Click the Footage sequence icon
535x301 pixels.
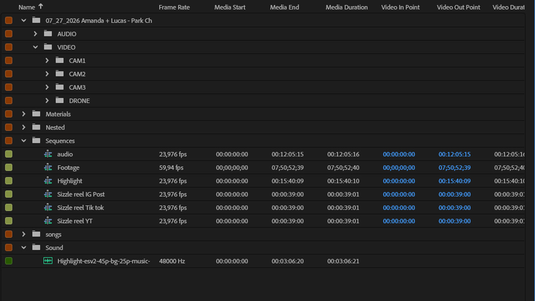click(x=48, y=168)
